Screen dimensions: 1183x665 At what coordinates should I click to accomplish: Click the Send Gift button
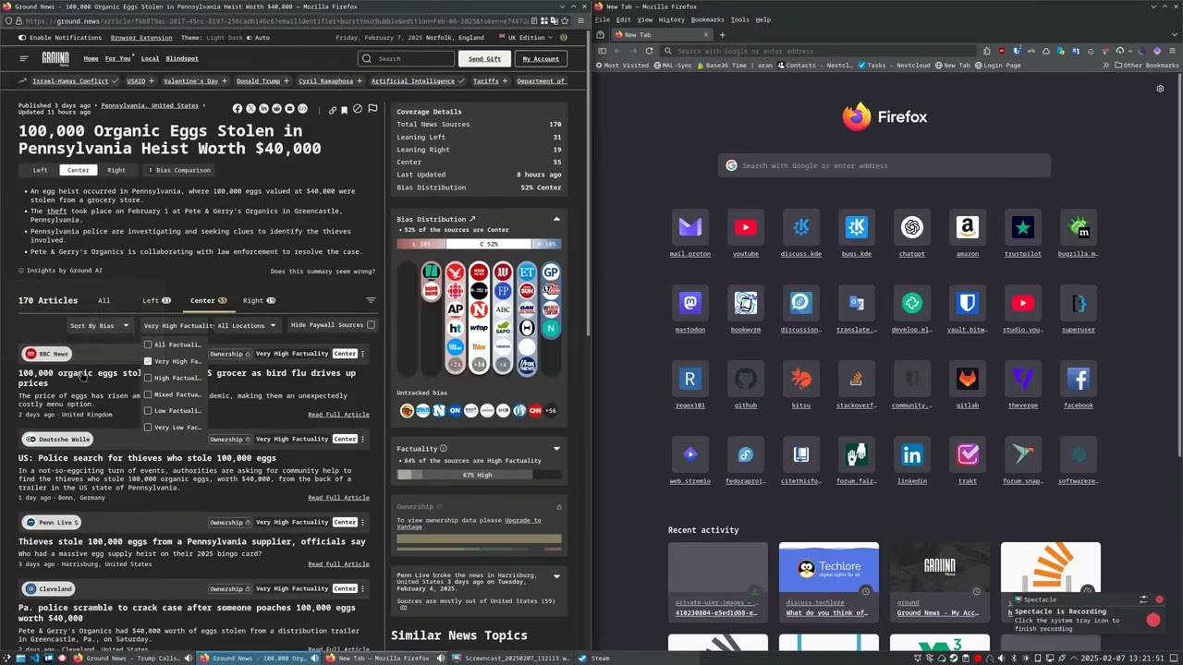point(484,59)
